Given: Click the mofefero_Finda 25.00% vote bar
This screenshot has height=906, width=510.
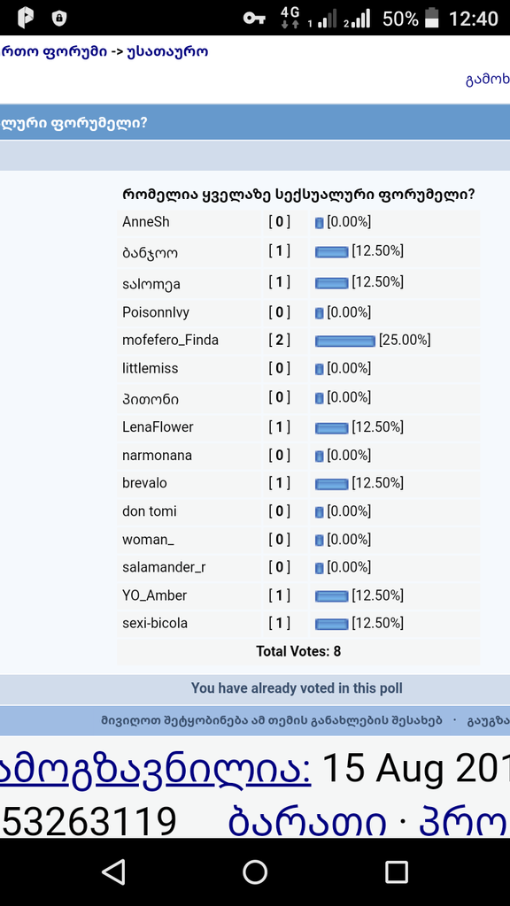Looking at the screenshot, I should pos(345,341).
